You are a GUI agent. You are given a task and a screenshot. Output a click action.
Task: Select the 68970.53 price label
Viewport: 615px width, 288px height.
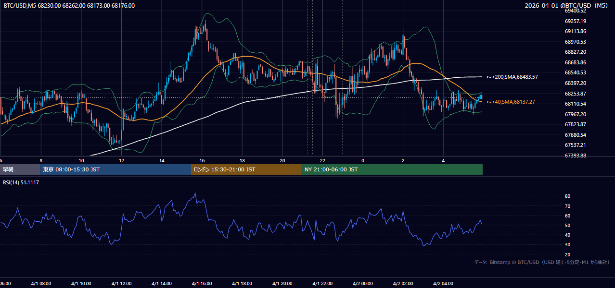(x=576, y=42)
